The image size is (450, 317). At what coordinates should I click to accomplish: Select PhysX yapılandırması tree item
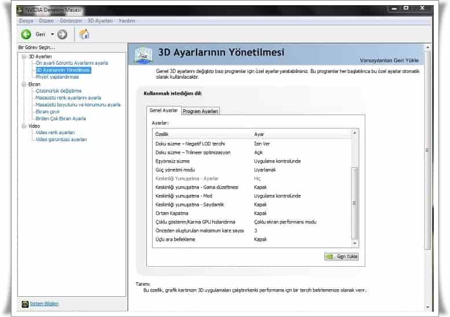point(57,78)
